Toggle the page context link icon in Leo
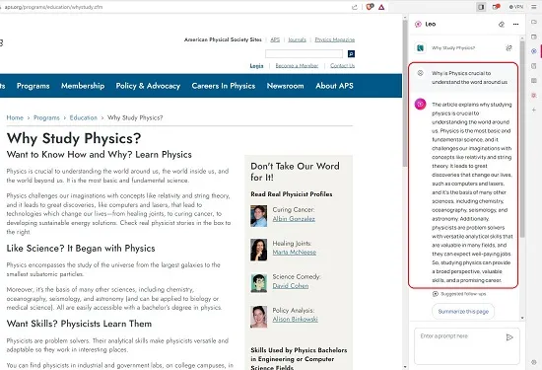The image size is (542, 370). click(x=508, y=47)
